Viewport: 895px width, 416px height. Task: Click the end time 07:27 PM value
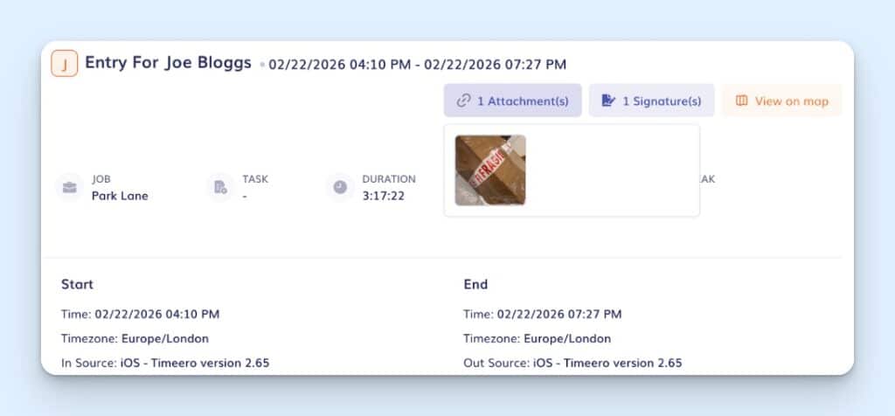[x=559, y=314]
